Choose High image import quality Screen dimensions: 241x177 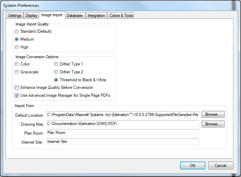coord(17,47)
